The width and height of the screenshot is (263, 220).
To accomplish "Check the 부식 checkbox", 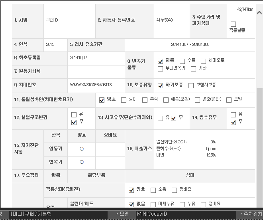I will [145, 100].
